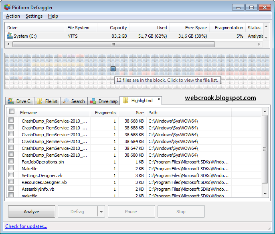Click the file list vertical scrollbar thumb
275x234 pixels.
(265, 149)
